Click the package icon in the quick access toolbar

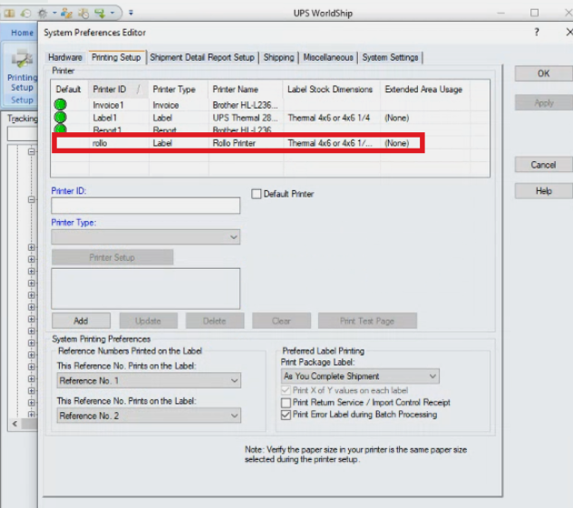click(x=9, y=14)
